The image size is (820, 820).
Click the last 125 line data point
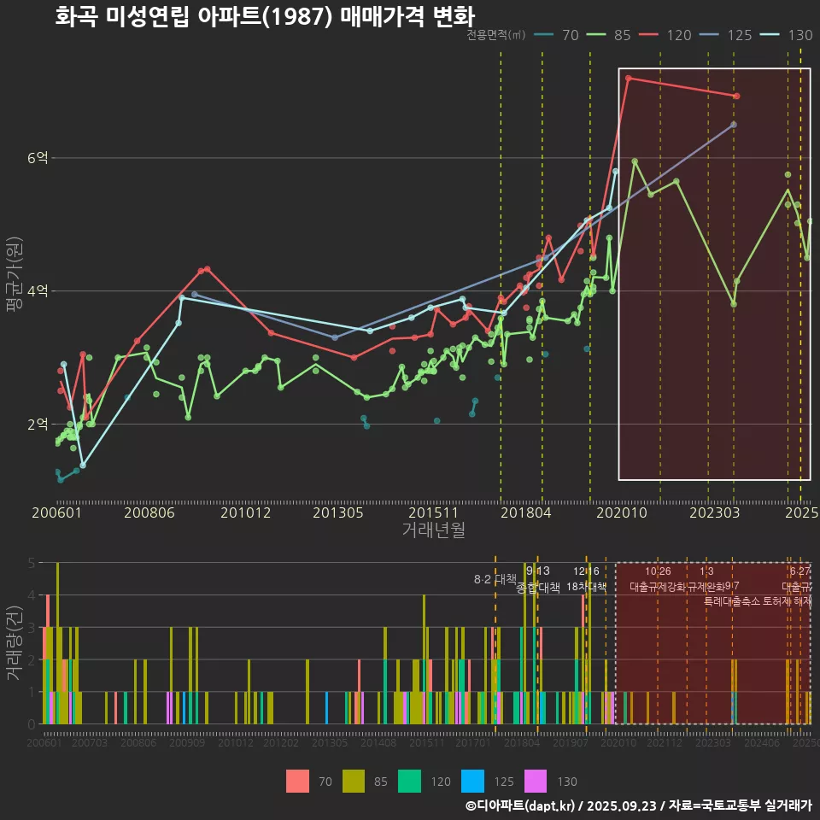point(733,125)
